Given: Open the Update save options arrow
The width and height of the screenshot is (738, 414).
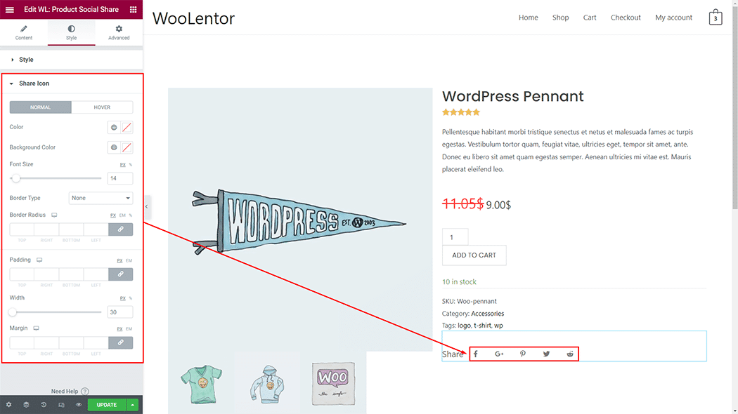Looking at the screenshot, I should 133,405.
